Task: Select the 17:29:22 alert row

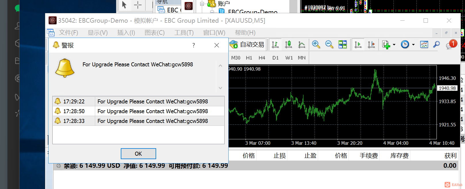Action: (138, 101)
